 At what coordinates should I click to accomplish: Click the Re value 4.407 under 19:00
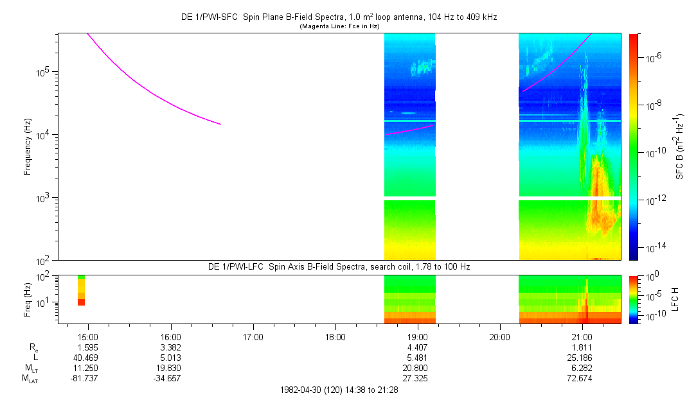tap(417, 347)
